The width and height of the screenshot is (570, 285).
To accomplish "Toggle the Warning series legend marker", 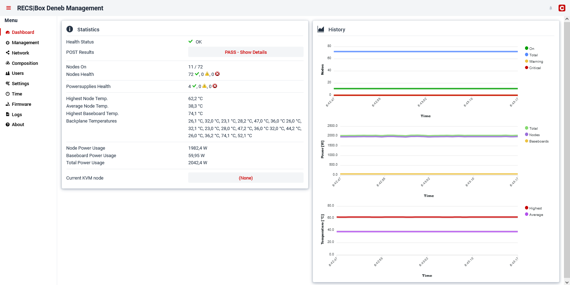I will (526, 61).
